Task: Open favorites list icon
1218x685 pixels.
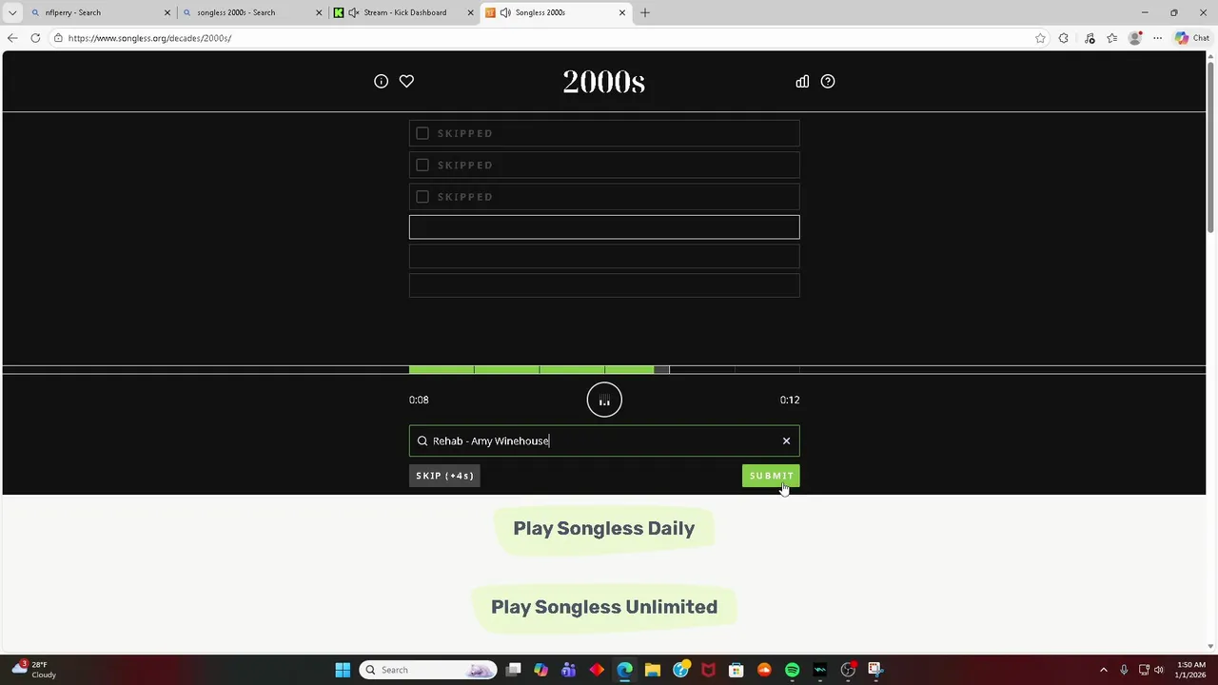Action: click(x=1111, y=38)
